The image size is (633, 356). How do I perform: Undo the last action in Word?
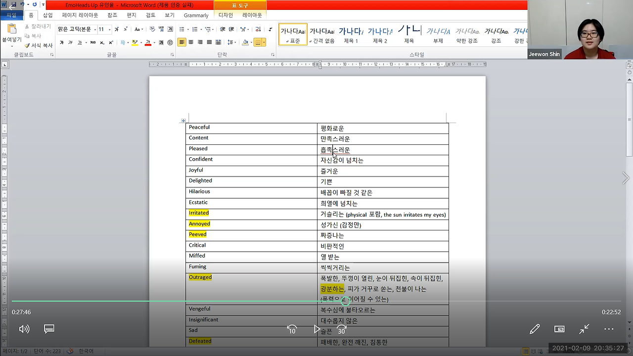[x=22, y=4]
